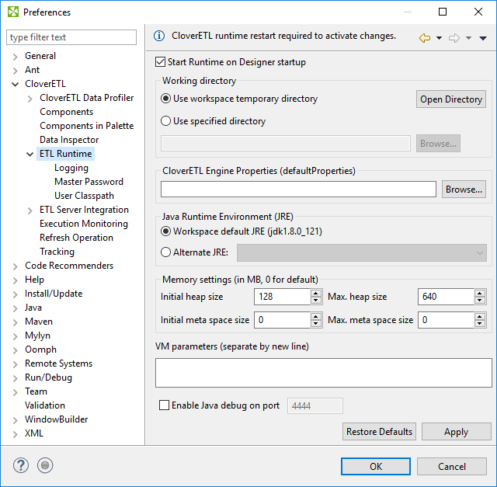The width and height of the screenshot is (497, 487).
Task: Select Refresh Operation page
Action: [x=76, y=238]
